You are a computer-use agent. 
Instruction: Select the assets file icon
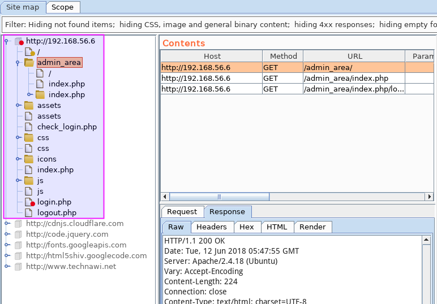point(28,116)
